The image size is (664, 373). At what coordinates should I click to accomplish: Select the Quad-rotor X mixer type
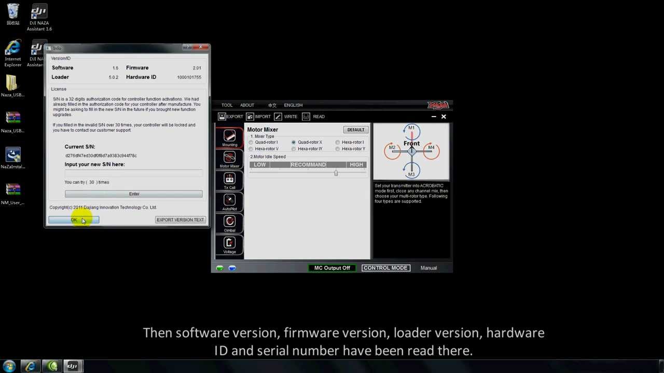(308, 142)
